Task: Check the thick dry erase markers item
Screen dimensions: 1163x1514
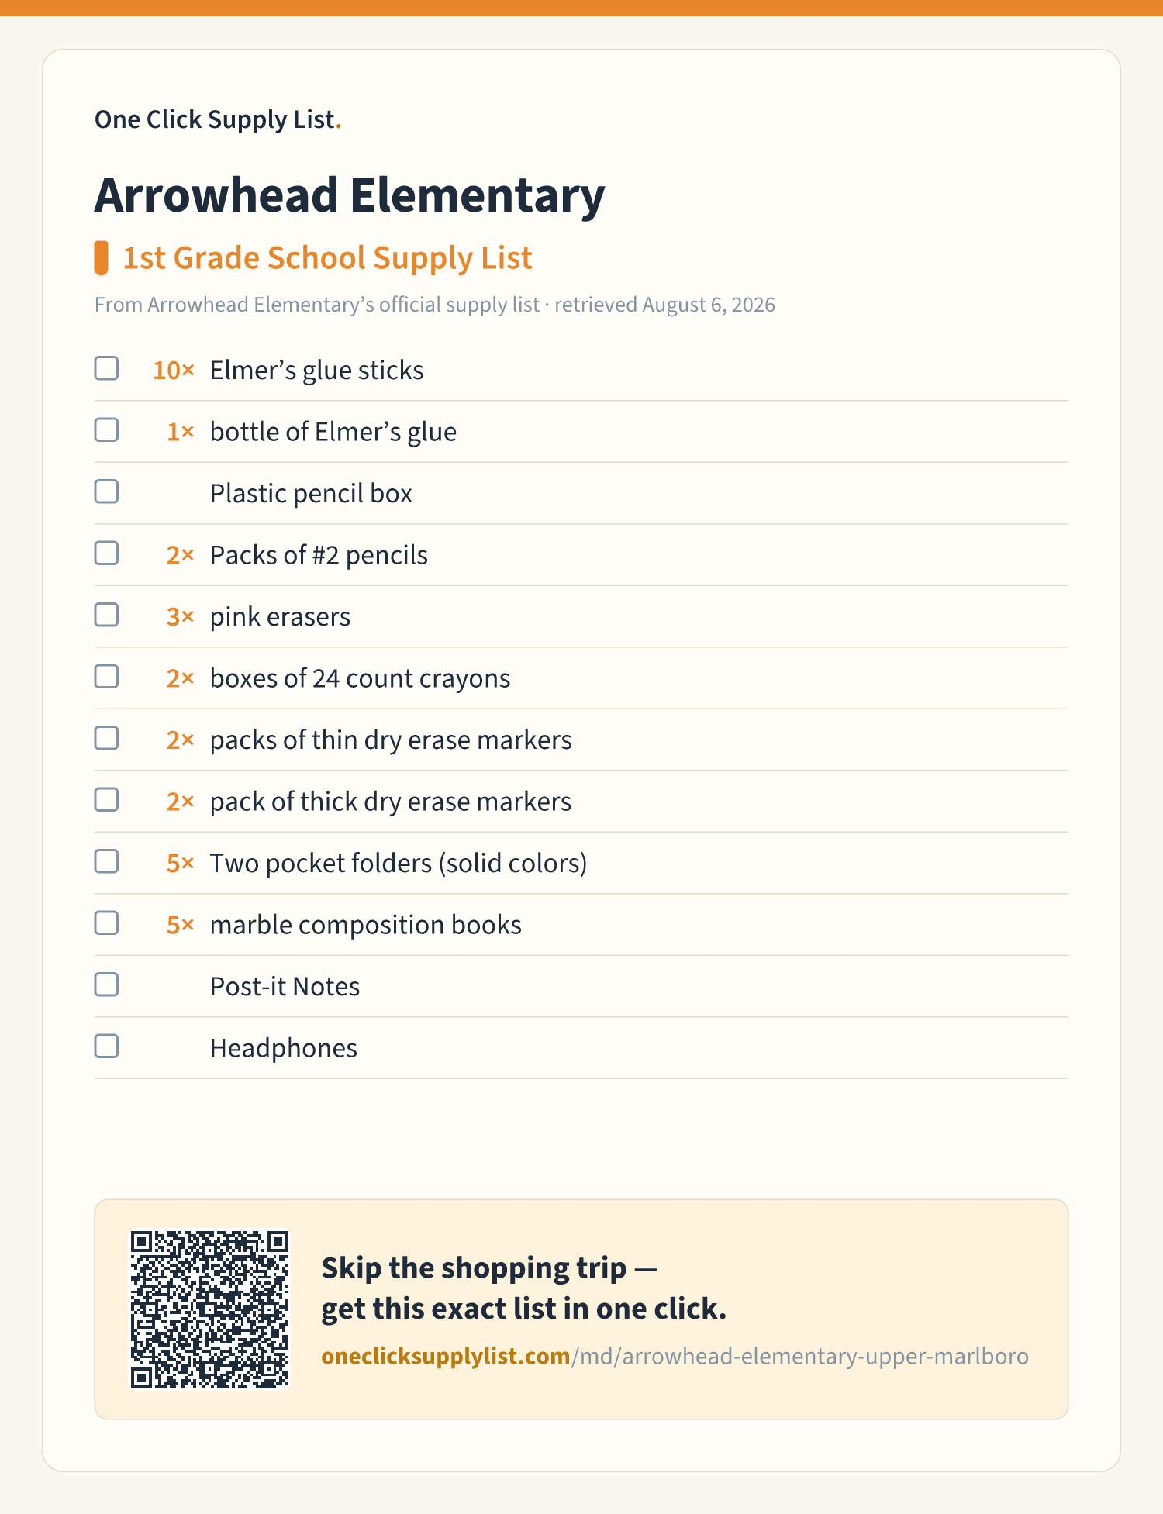Action: 106,800
